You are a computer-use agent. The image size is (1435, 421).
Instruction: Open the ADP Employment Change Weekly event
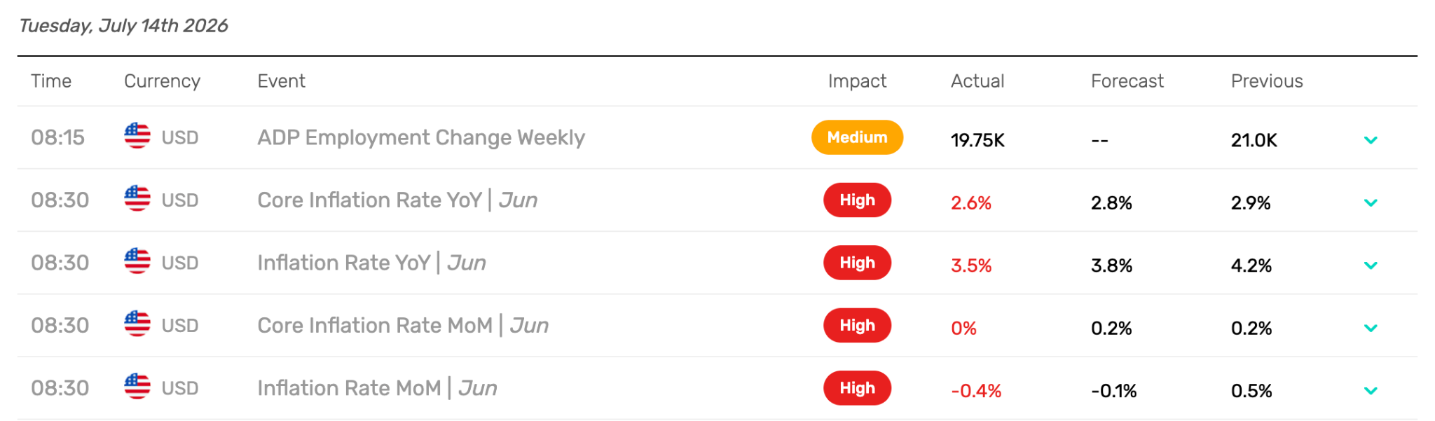click(x=421, y=137)
